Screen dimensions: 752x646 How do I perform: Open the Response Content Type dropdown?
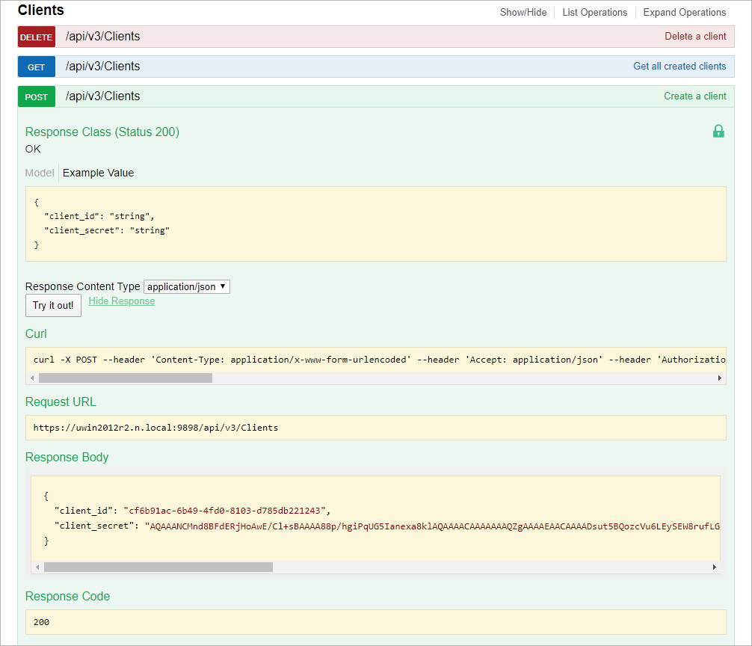click(x=187, y=286)
